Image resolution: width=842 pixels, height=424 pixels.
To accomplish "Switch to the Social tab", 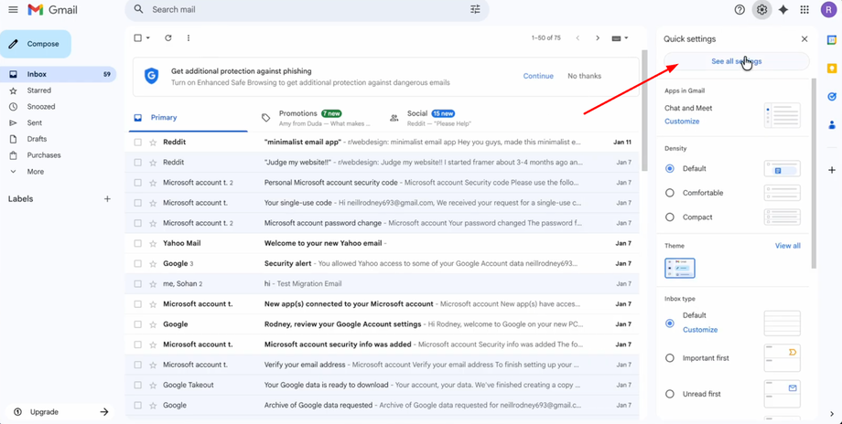I will [417, 117].
